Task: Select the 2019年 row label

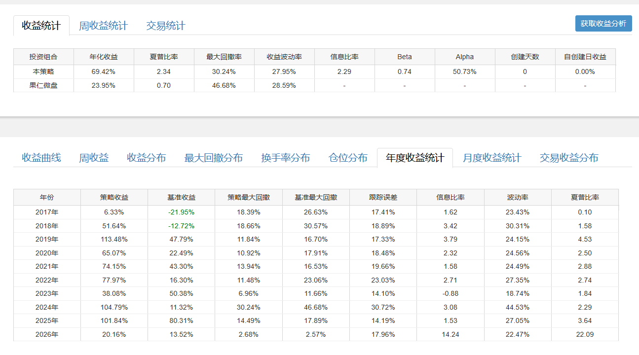Action: pos(47,239)
